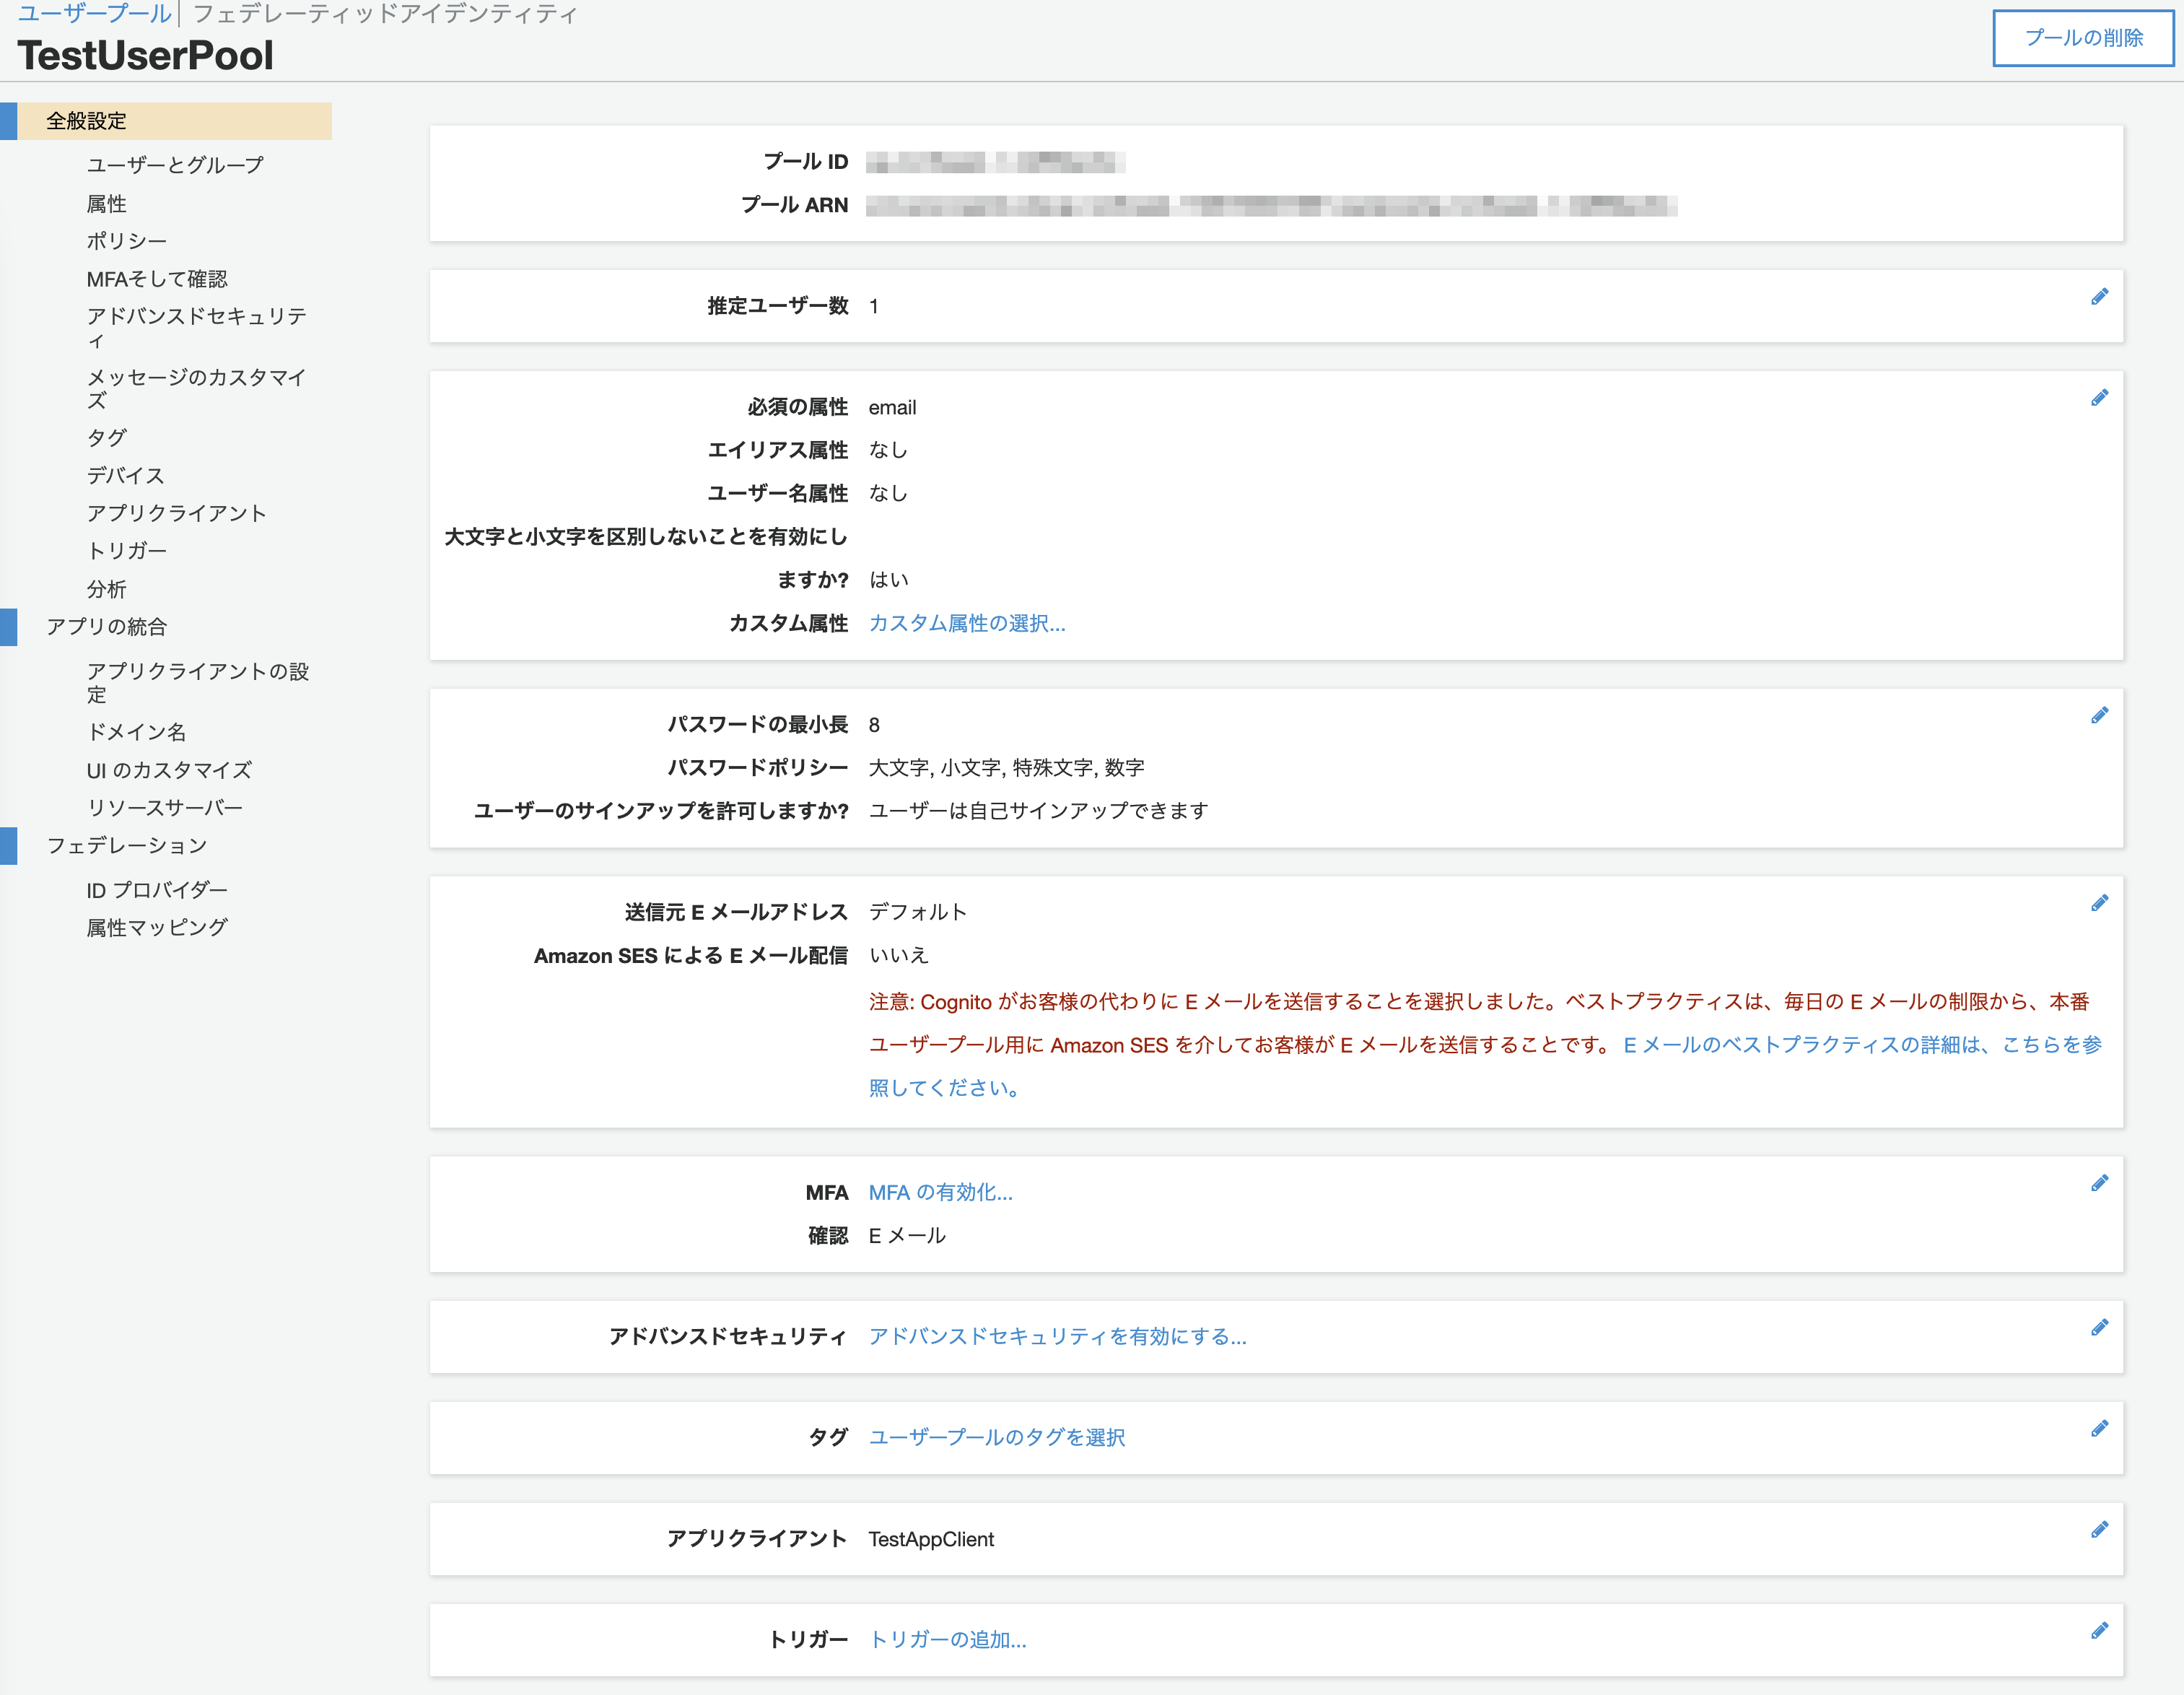The height and width of the screenshot is (1695, 2184).
Task: Click the デフォルト sender email value
Action: coord(917,912)
